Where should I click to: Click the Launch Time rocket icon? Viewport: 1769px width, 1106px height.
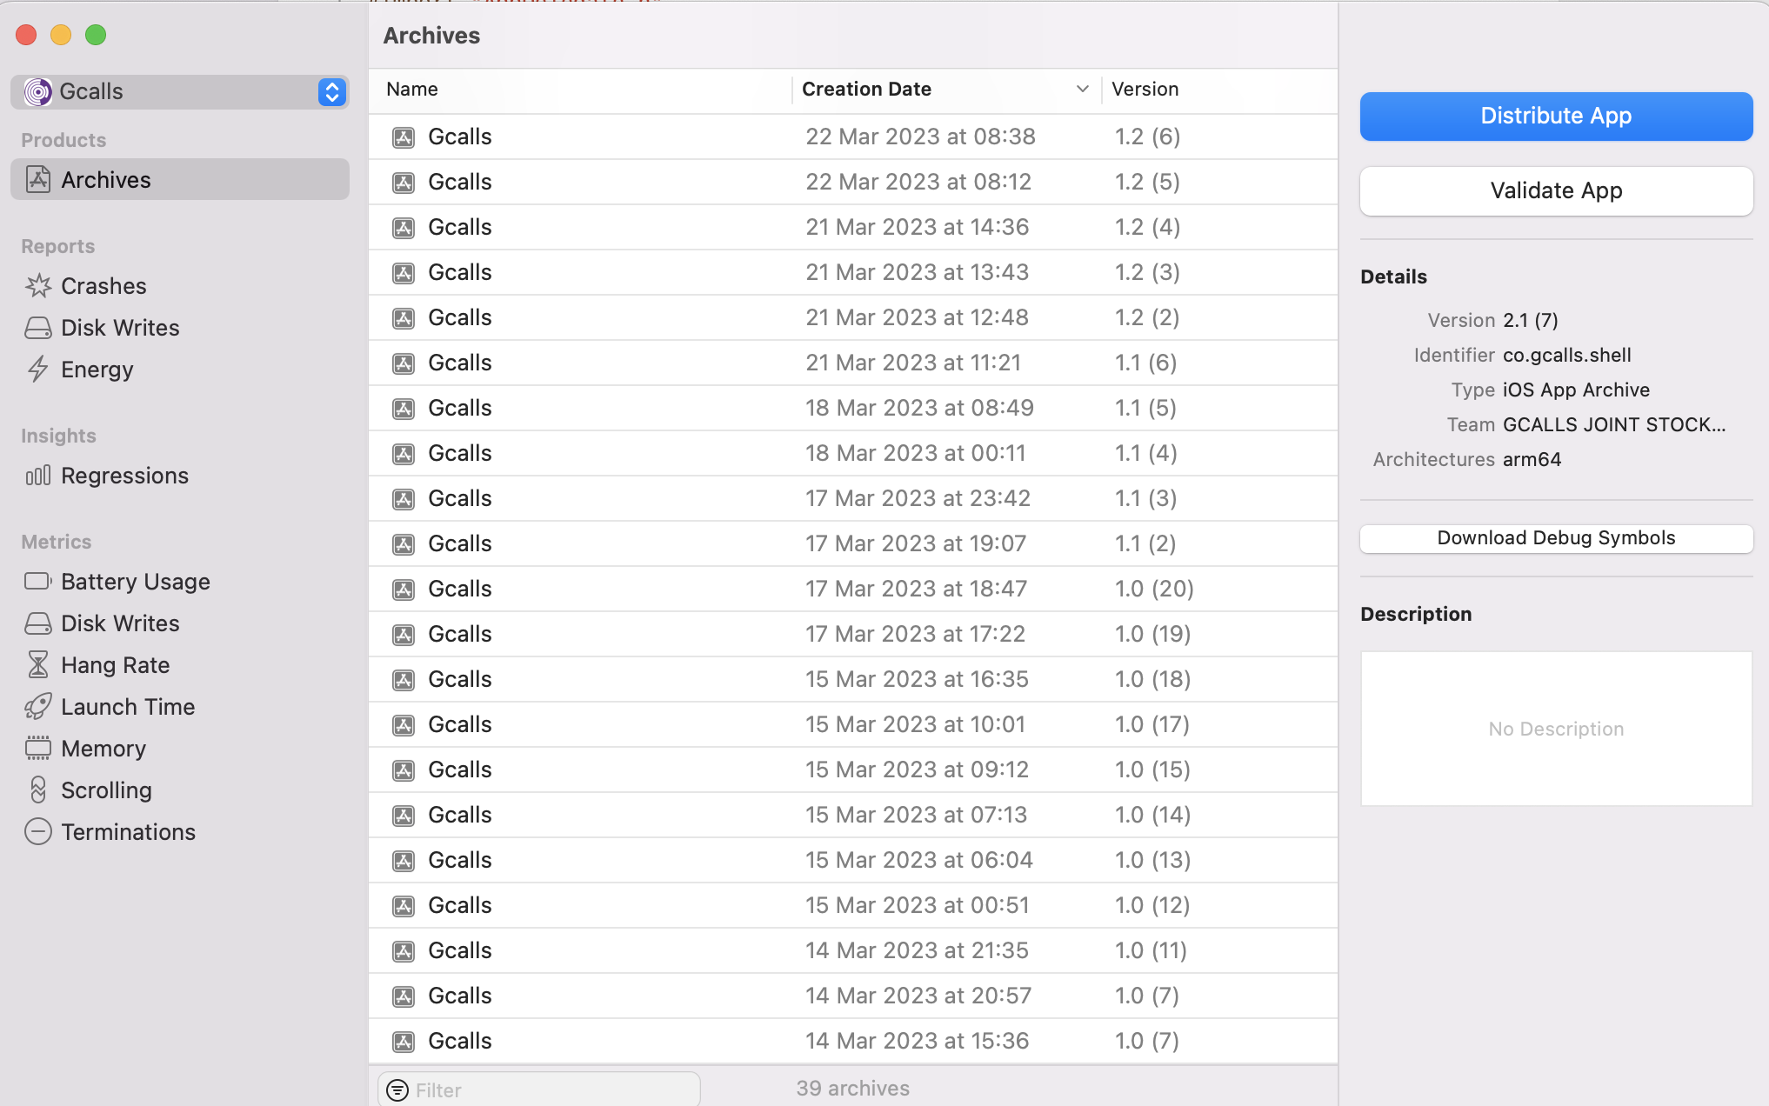coord(38,707)
